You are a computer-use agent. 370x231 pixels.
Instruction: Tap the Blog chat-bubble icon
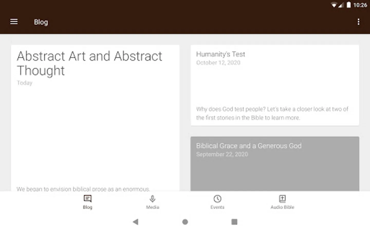point(87,198)
